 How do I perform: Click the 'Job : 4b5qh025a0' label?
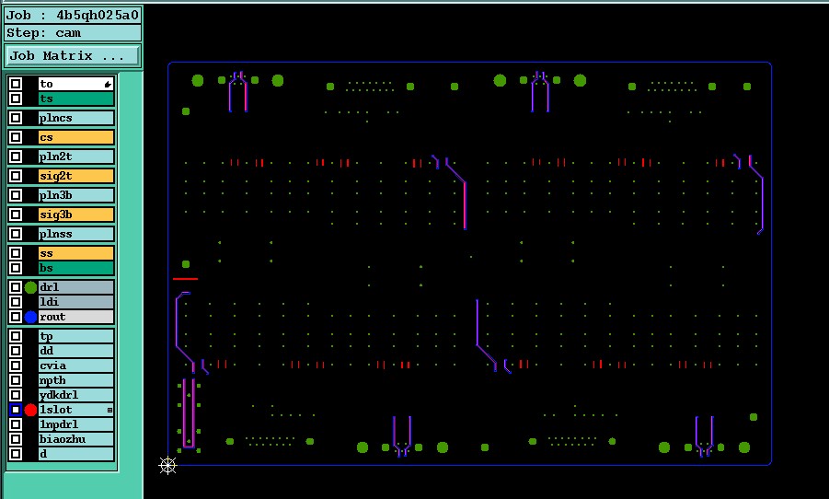[x=73, y=15]
